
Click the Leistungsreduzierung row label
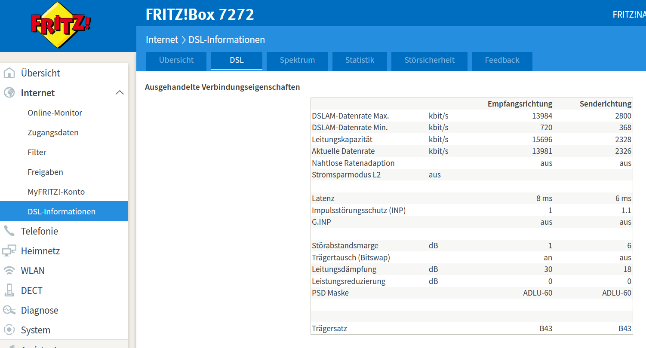349,281
